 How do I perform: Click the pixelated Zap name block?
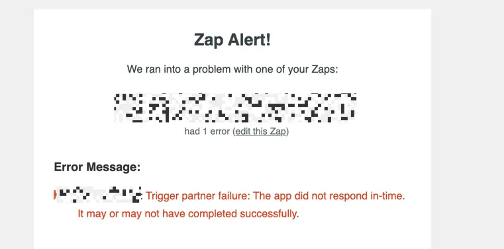point(235,108)
